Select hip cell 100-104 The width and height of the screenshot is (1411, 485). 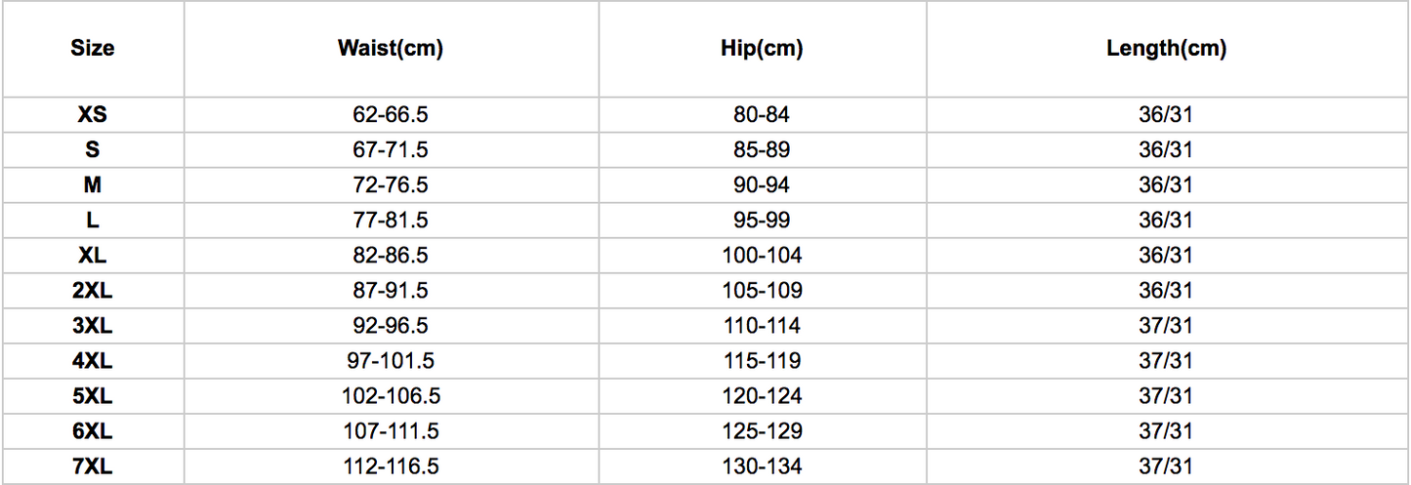click(x=762, y=256)
